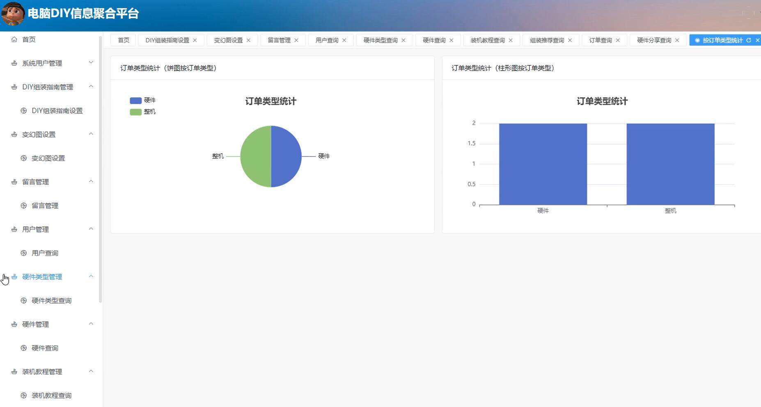Image resolution: width=761 pixels, height=407 pixels.
Task: Click the globe icon beside 硬件查询
Action: tap(24, 347)
